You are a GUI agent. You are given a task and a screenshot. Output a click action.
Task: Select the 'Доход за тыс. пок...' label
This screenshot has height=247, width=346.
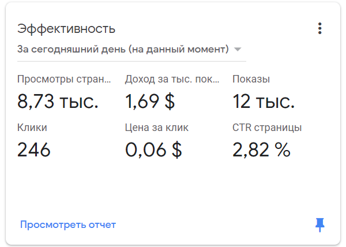pos(172,80)
